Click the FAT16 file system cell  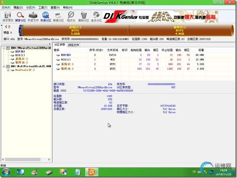point(112,55)
